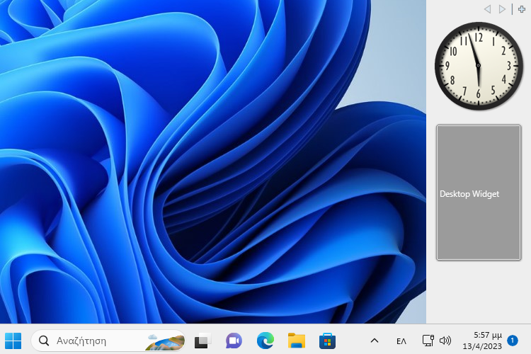Show calendar via 5:57 μμ clock
Viewport: 531px width, 354px height.
[x=483, y=341]
